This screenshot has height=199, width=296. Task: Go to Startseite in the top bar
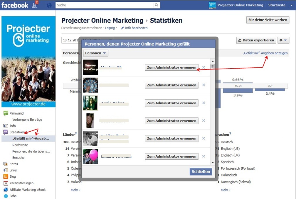tap(277, 5)
